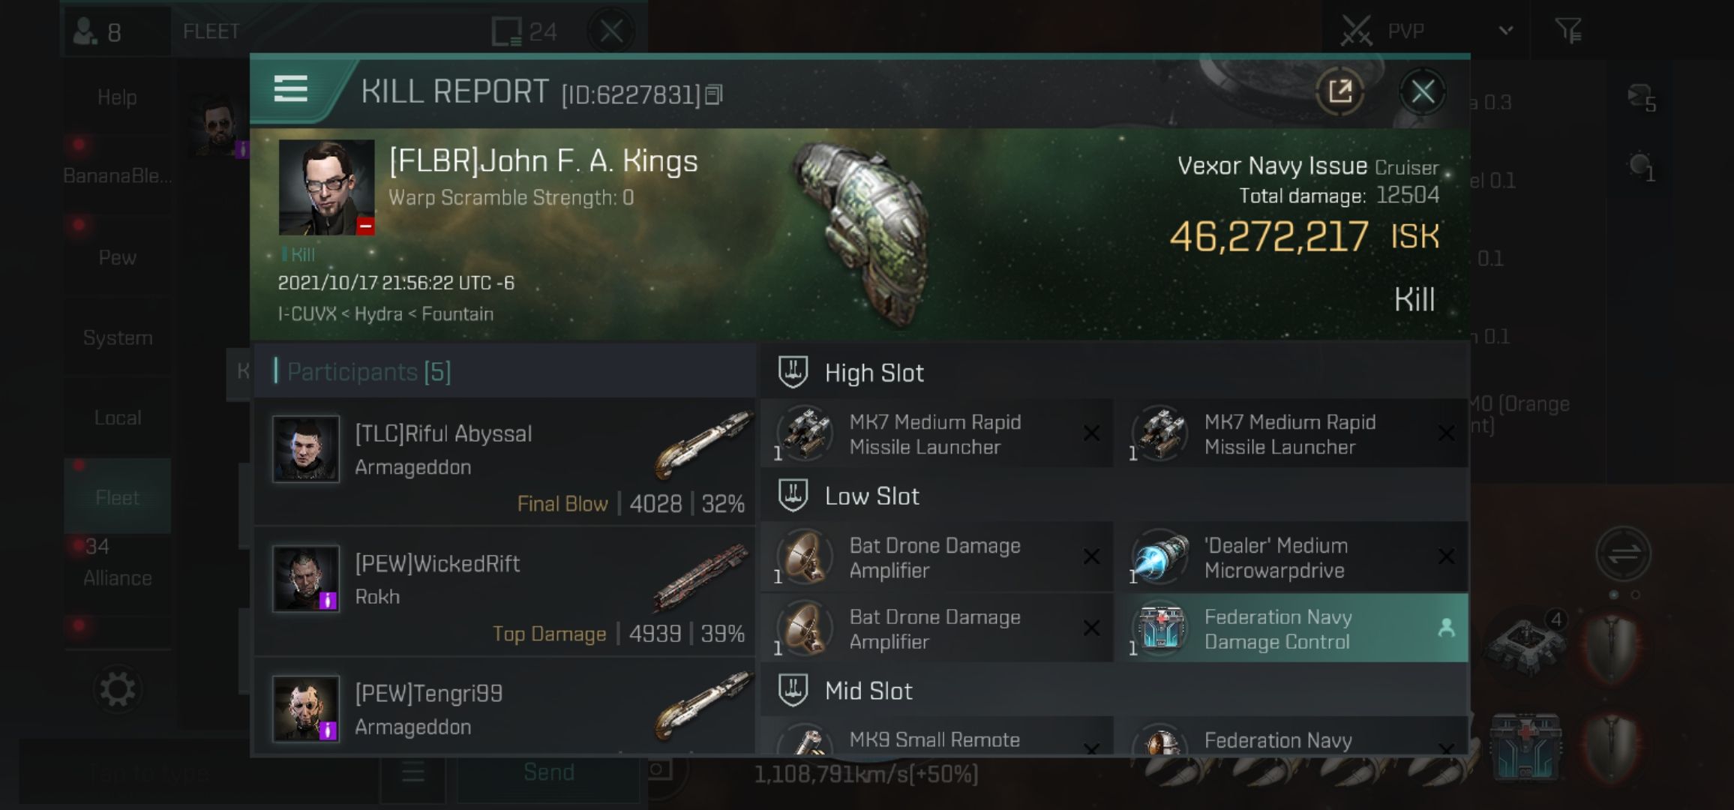
Task: Open the overview filter funnel icon
Action: (x=1568, y=31)
